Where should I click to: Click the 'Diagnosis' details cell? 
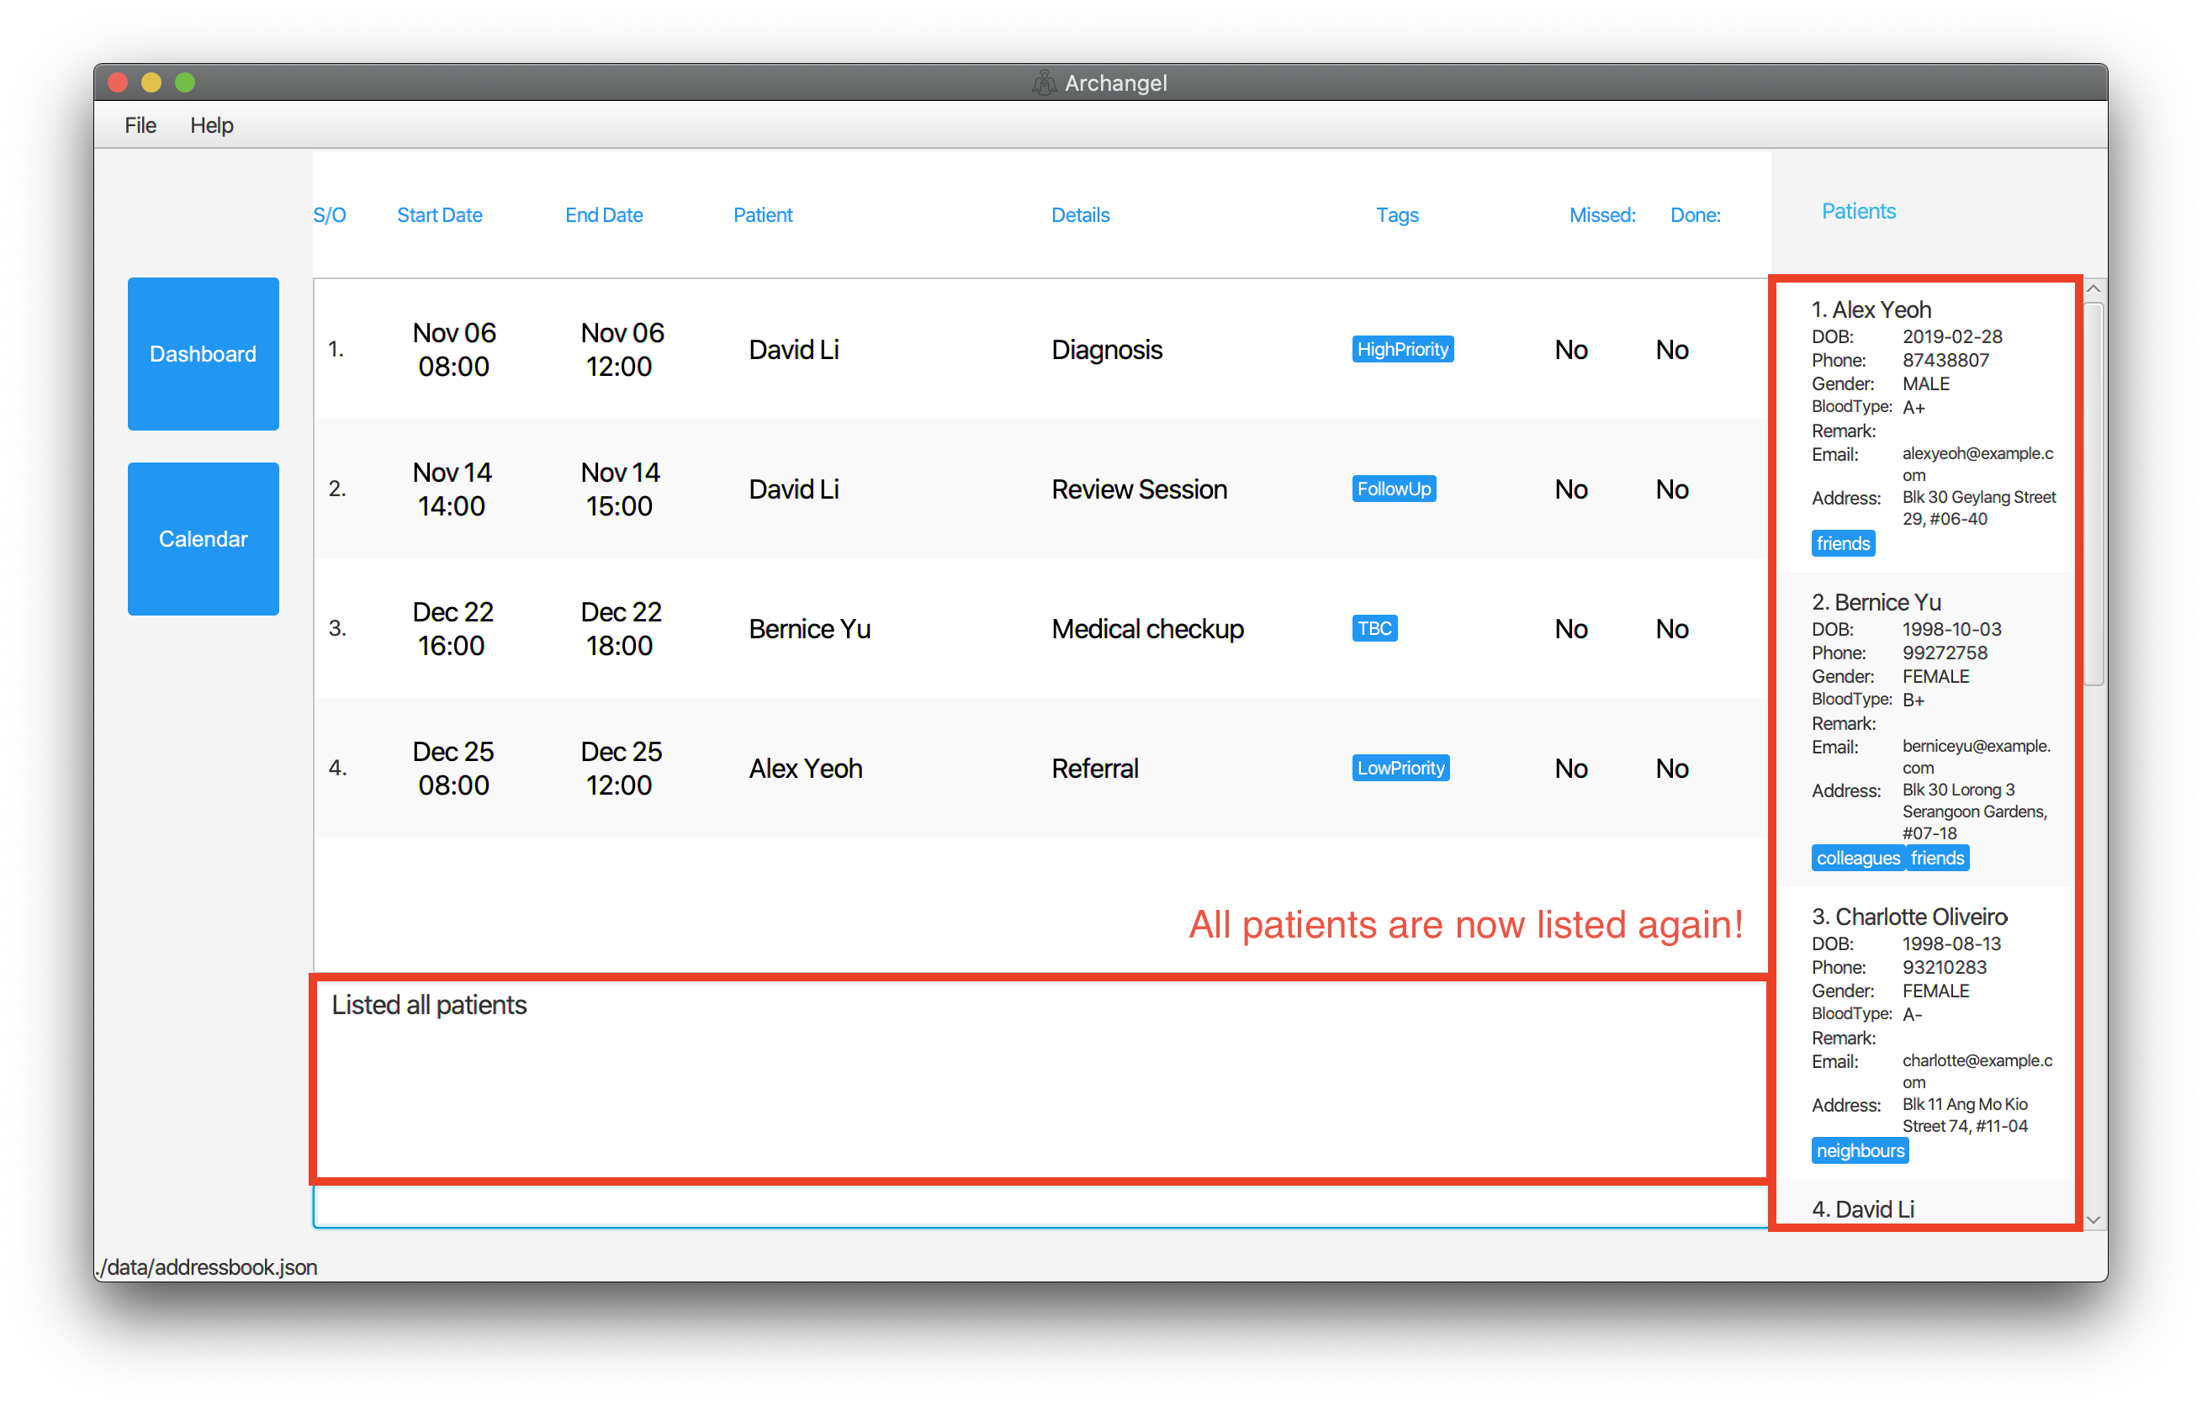tap(1107, 350)
